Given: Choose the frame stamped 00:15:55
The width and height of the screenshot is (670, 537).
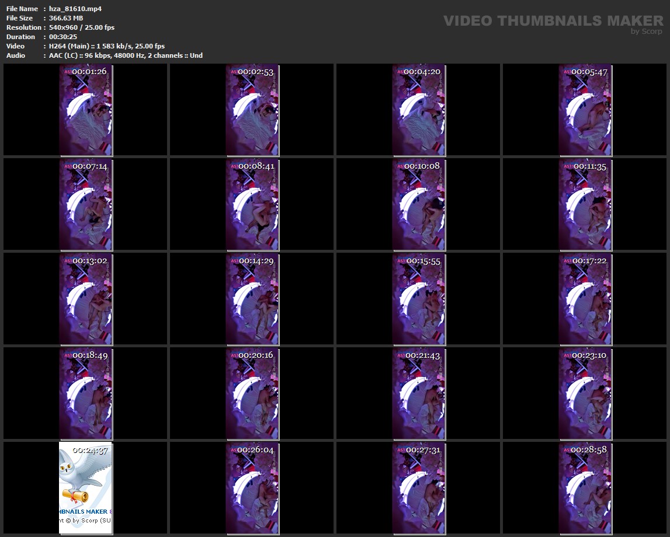Looking at the screenshot, I should pos(419,299).
